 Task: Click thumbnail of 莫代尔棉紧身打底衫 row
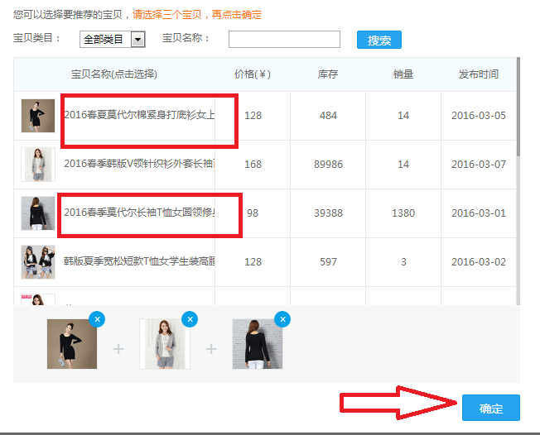[38, 116]
